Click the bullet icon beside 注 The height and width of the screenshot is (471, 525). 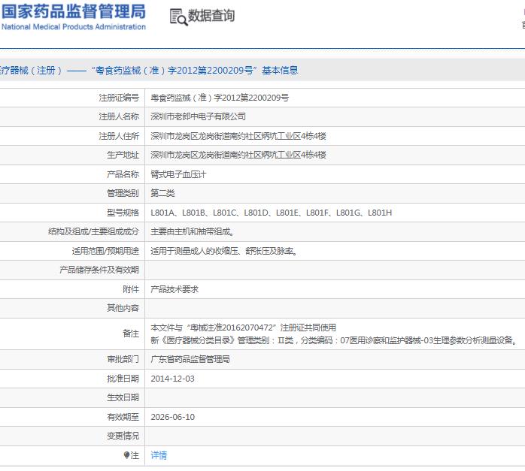(x=126, y=455)
